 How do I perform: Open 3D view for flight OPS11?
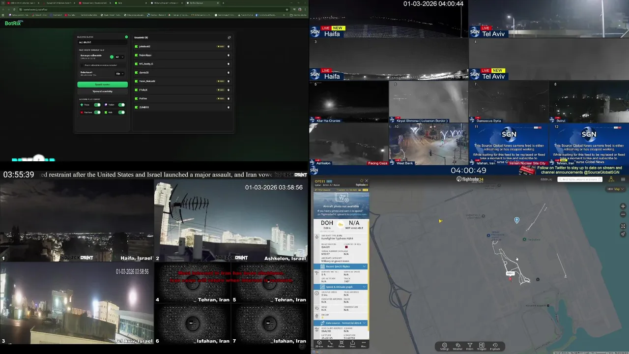(319, 343)
